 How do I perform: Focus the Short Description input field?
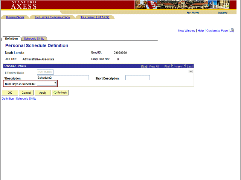pos(137,78)
